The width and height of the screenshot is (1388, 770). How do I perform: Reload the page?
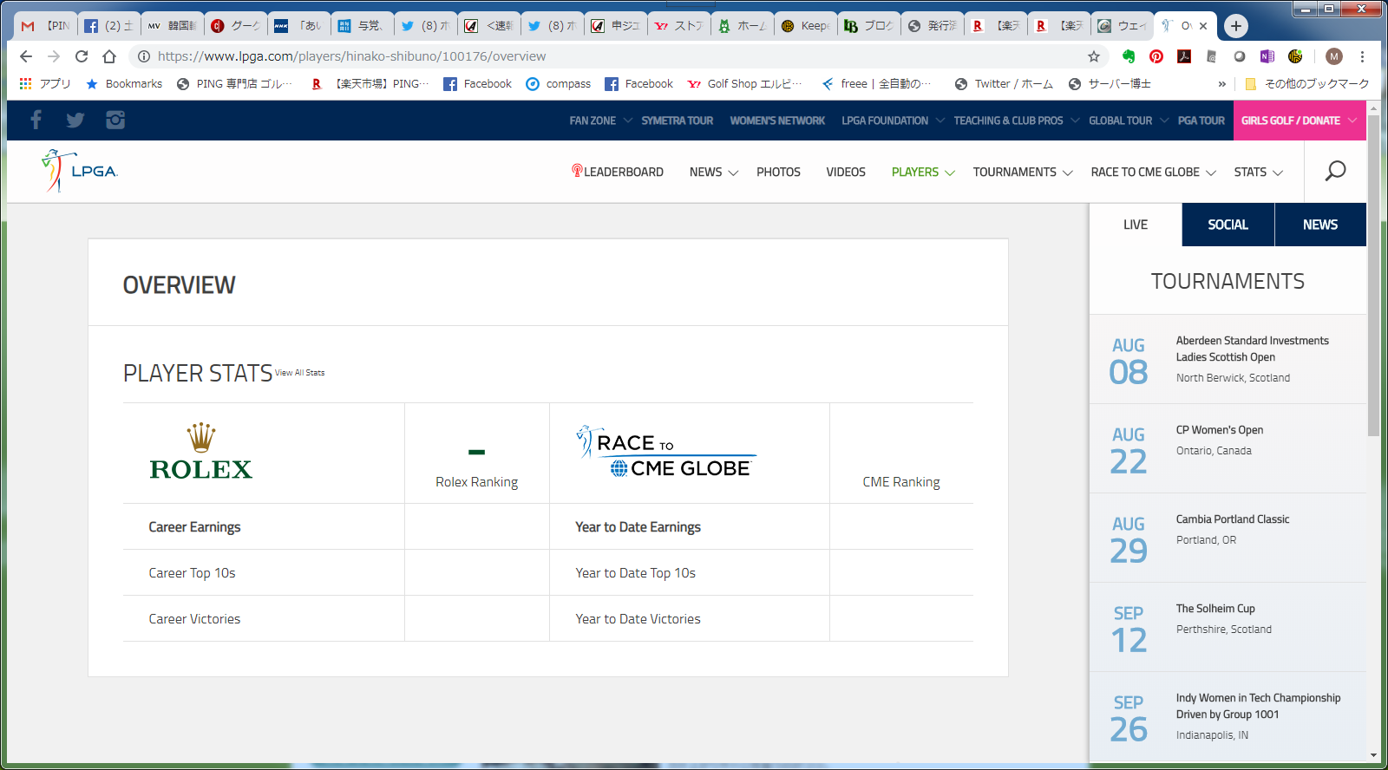(x=82, y=56)
